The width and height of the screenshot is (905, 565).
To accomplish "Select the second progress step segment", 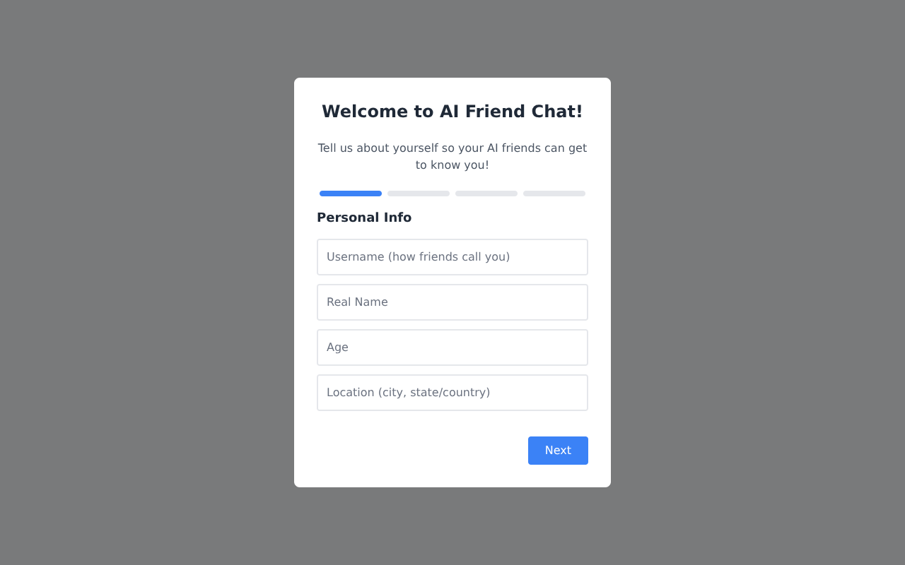I will [419, 194].
